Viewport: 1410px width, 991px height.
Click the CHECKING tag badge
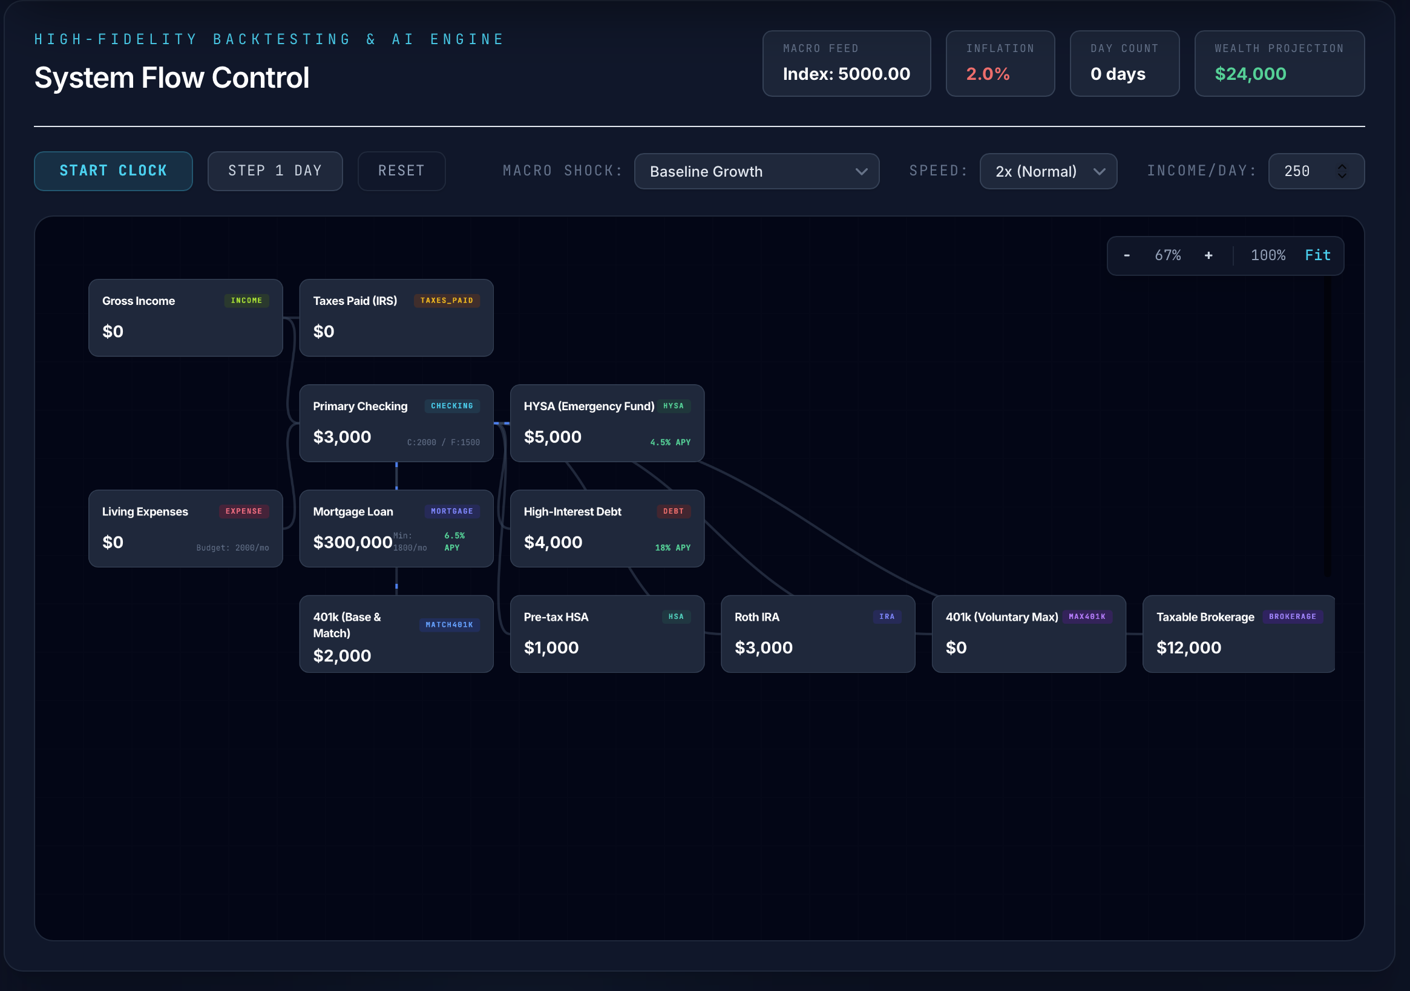click(x=452, y=407)
